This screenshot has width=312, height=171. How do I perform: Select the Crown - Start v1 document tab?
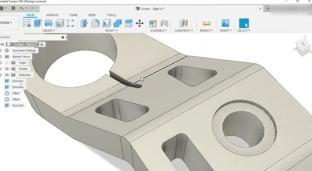[x=150, y=9]
